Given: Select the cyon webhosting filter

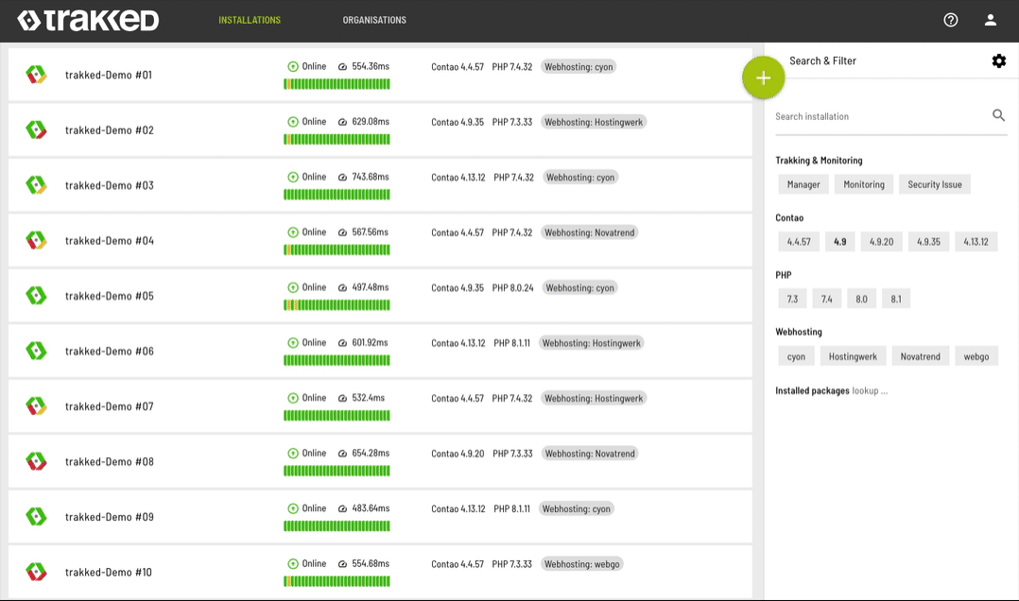Looking at the screenshot, I should coord(795,355).
